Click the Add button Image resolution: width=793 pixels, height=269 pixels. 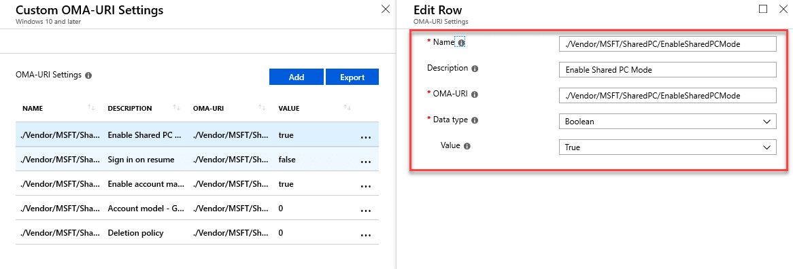pyautogui.click(x=297, y=77)
